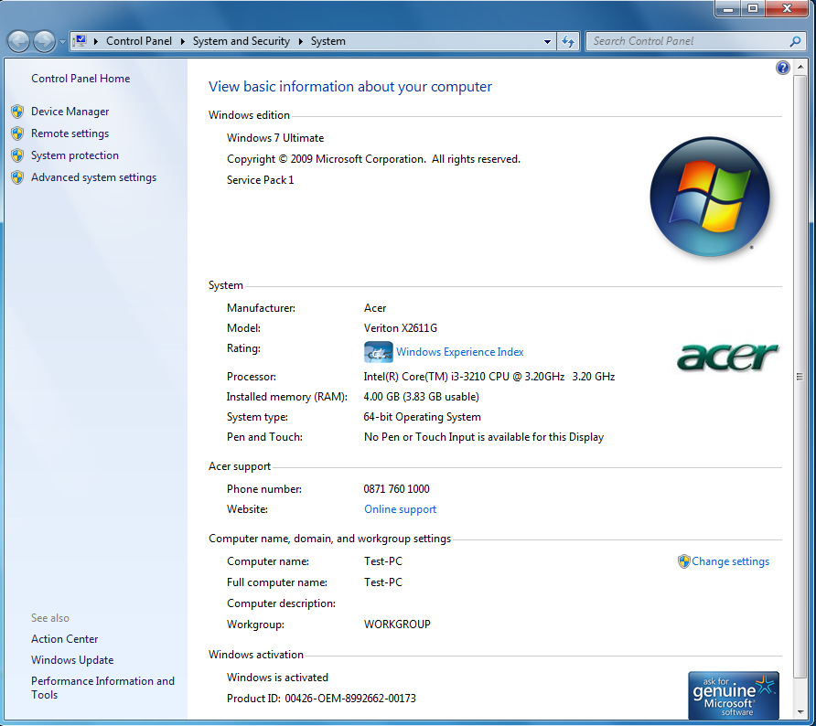Open Help with the question mark icon

[x=783, y=68]
